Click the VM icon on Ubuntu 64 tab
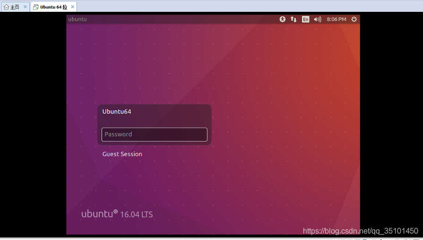 coord(35,7)
